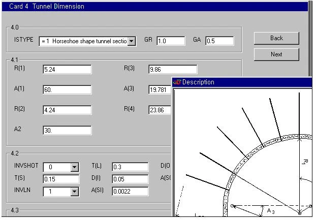Viewport: 316px width, 220px height.
Task: Click the Next button
Action: coord(276,54)
